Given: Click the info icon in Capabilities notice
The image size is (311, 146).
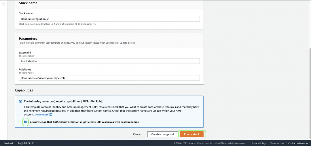Looking at the screenshot, I should click(20, 101).
